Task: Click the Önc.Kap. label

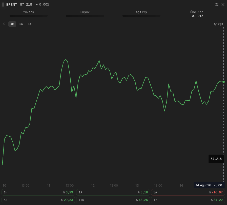Action: click(198, 12)
